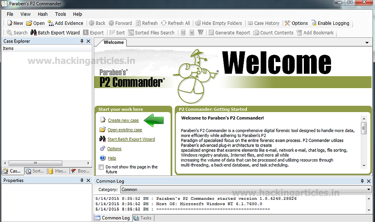Click Getting Started scroll down arrow
Screen dimensions: 375x222
(364, 165)
